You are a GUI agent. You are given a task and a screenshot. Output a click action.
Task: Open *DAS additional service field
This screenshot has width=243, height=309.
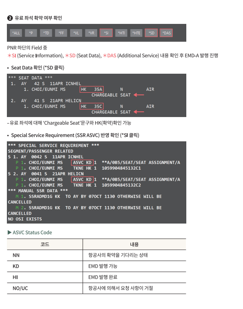click(x=166, y=33)
